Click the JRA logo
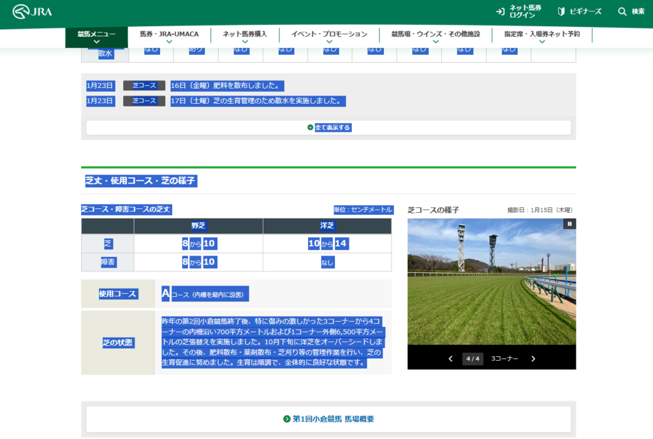The height and width of the screenshot is (439, 653). pos(33,11)
